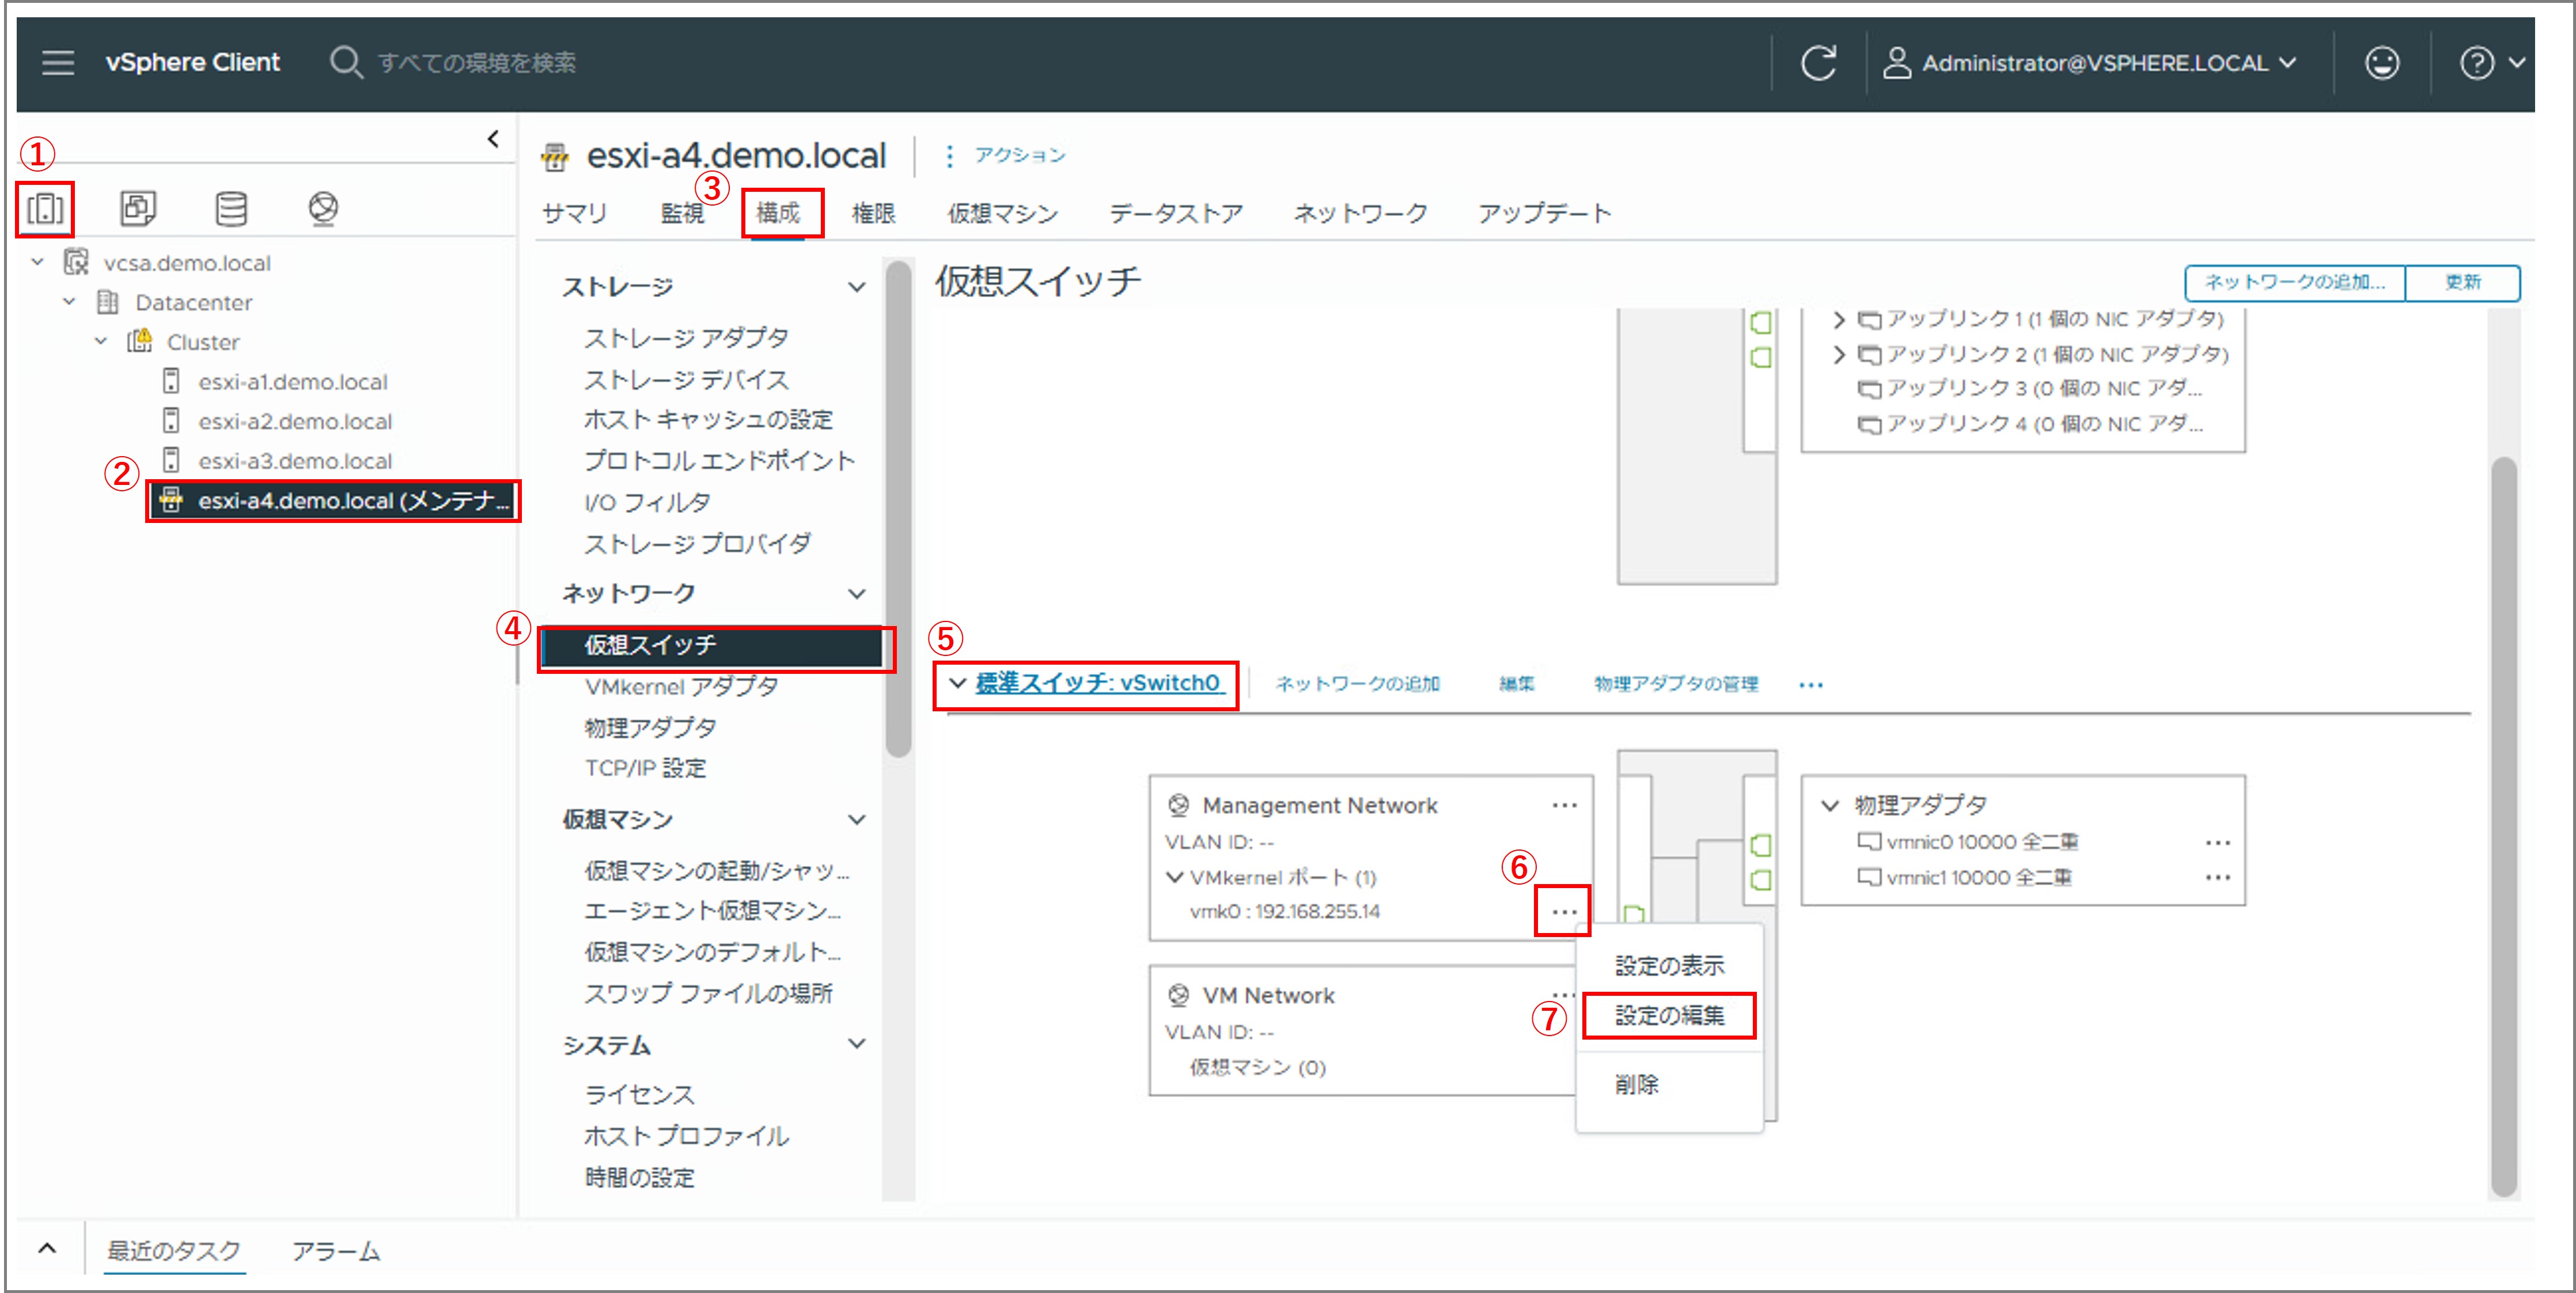Open the feedback smiley icon
2576x1293 pixels.
[2381, 63]
